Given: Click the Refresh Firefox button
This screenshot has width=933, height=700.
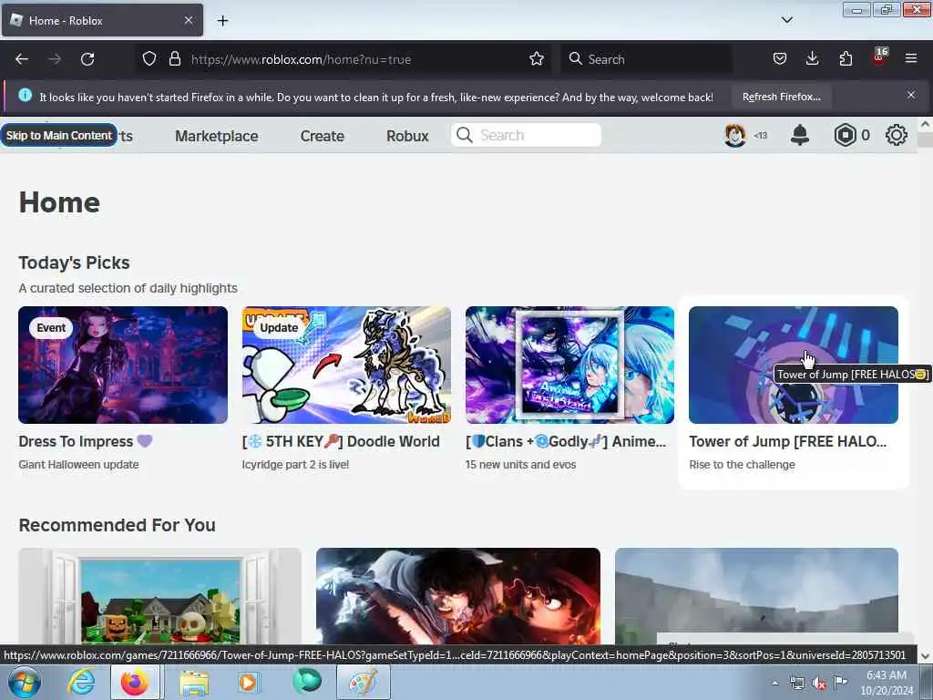Looking at the screenshot, I should [781, 97].
